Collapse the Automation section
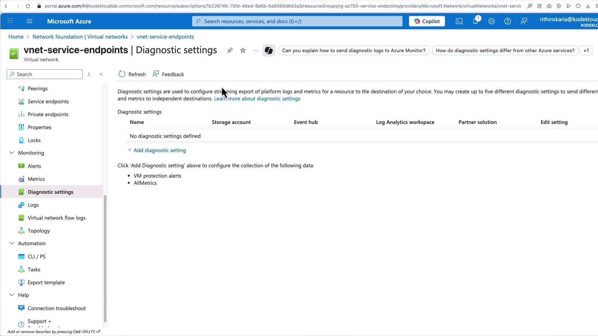 [x=12, y=243]
